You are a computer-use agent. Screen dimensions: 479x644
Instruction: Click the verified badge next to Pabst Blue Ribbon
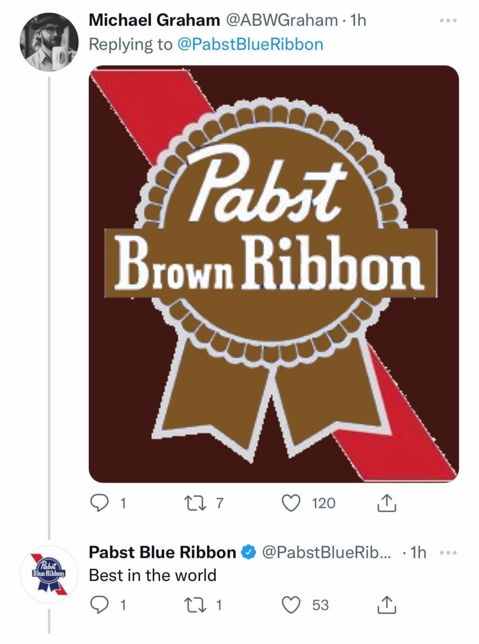248,552
